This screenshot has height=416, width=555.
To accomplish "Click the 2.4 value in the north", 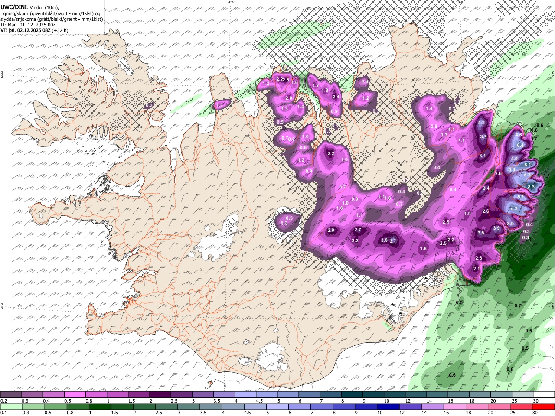I will click(x=336, y=97).
